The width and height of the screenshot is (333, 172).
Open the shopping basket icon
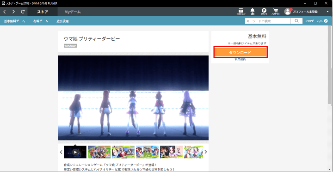pos(276,12)
